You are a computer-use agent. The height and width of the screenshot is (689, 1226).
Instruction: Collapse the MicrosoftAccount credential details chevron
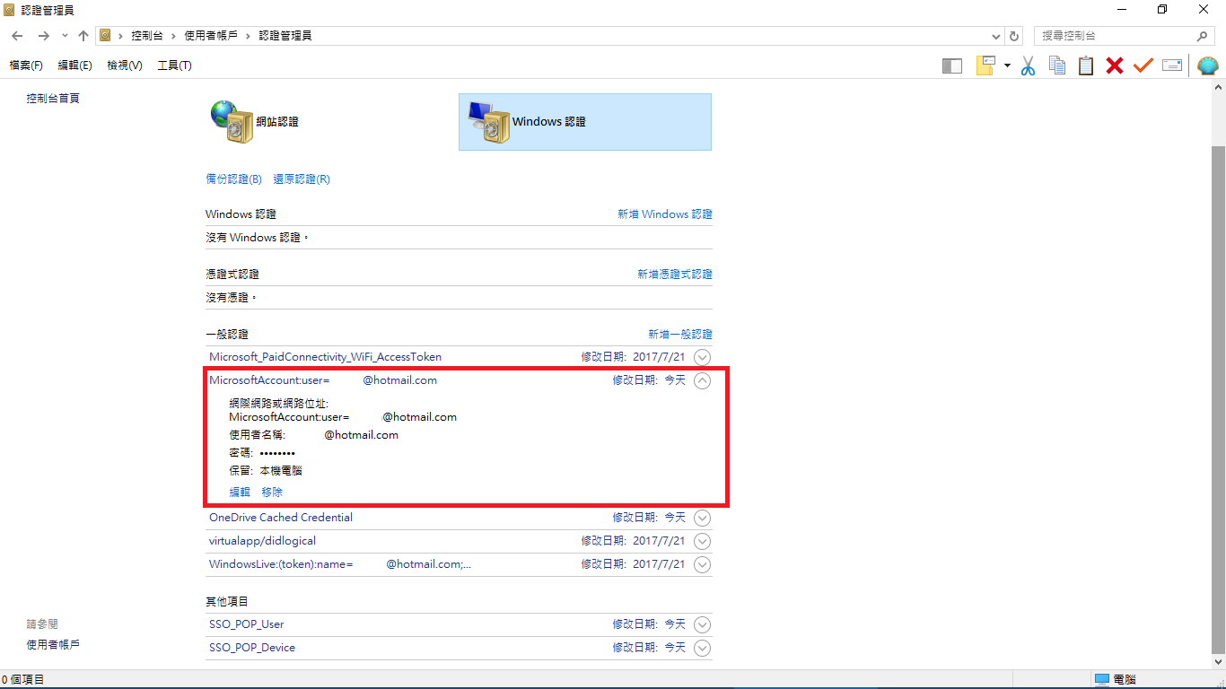coord(703,380)
